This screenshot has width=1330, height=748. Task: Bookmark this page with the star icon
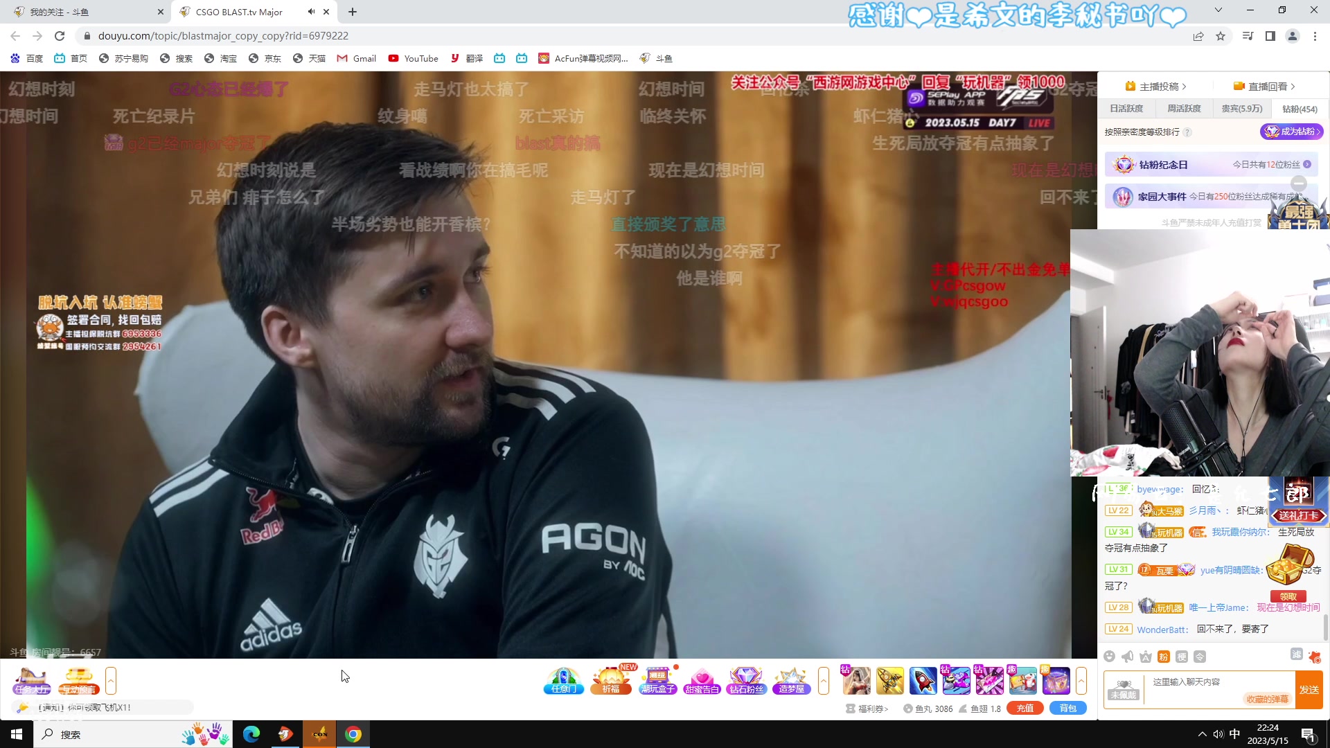point(1221,36)
